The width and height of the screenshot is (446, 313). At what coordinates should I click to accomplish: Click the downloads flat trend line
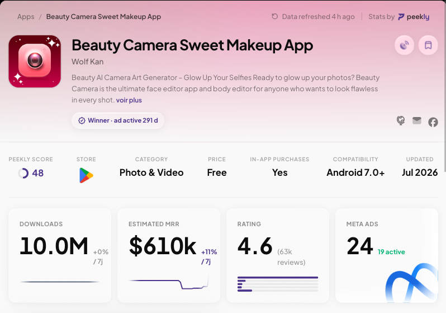[x=60, y=282]
